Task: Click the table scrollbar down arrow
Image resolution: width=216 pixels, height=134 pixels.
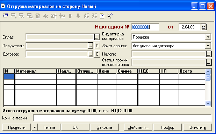Action: click(208, 103)
